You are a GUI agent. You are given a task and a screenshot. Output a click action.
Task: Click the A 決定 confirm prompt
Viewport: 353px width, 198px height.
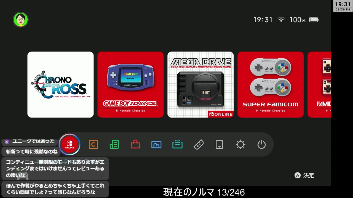304,175
